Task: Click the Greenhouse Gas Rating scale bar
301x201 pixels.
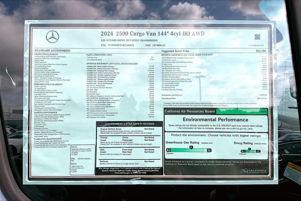Action: [189, 150]
